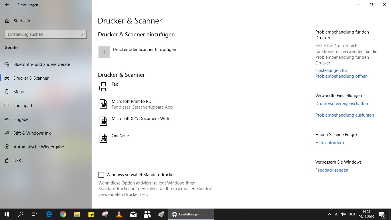Go to Startseite
The height and width of the screenshot is (220, 391).
(46, 21)
